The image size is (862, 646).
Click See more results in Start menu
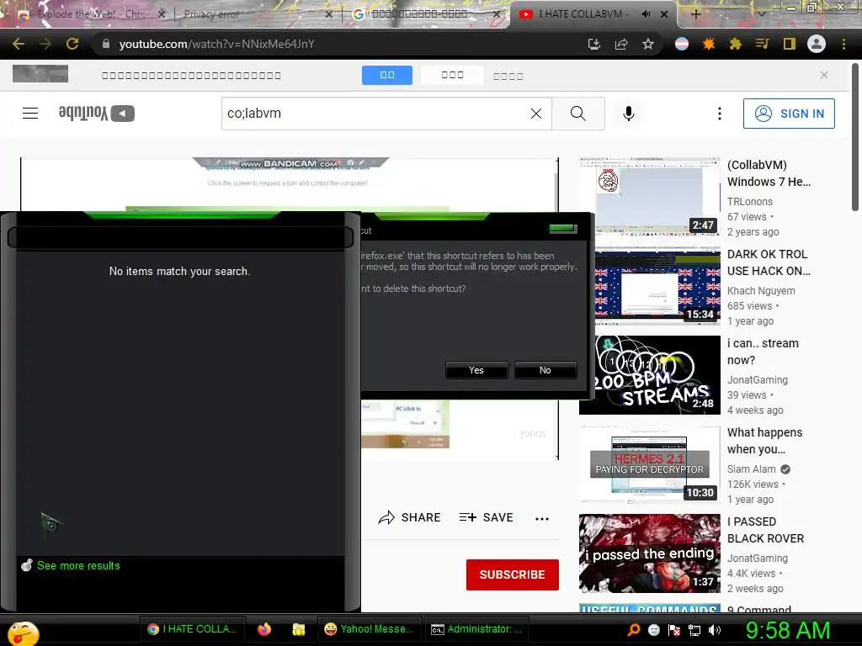point(78,566)
